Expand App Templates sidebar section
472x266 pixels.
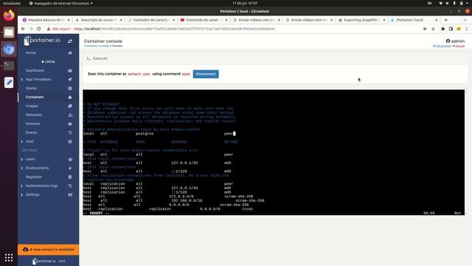click(21, 79)
